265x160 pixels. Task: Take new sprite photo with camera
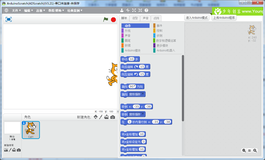(113, 117)
